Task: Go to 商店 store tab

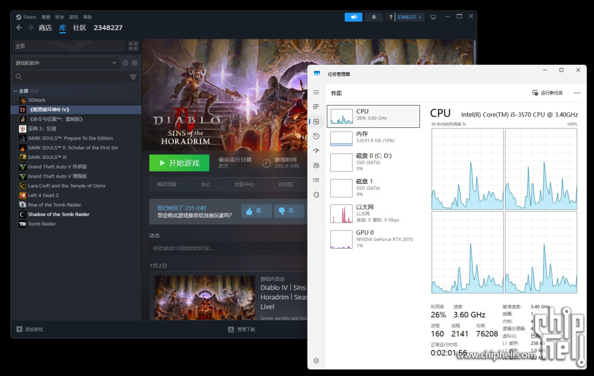Action: [45, 28]
